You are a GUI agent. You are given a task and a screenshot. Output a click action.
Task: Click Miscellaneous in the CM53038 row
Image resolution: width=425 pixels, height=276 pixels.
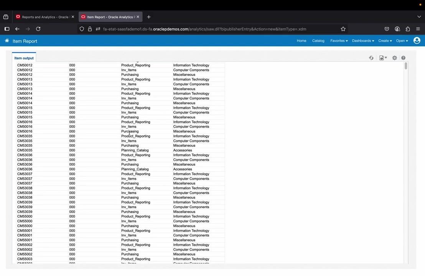(184, 197)
